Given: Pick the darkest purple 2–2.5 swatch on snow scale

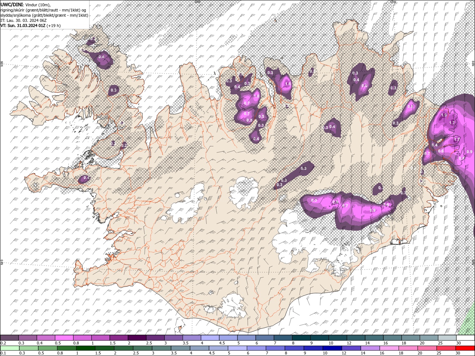Looking at the screenshot, I should (x=137, y=338).
